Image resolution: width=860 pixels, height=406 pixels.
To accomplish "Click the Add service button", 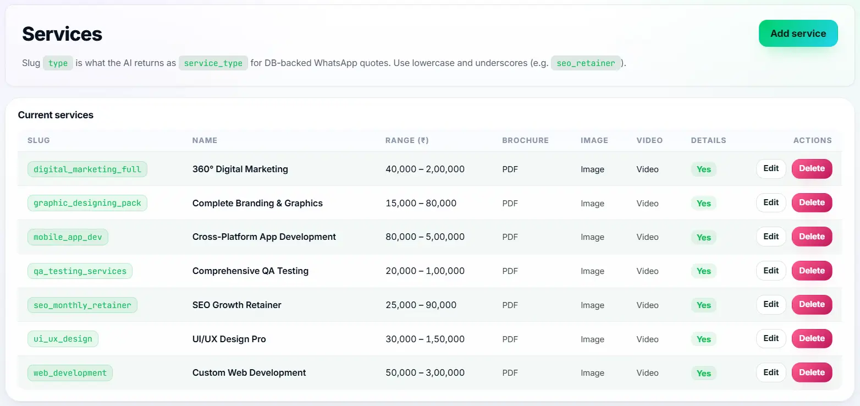I will (x=798, y=34).
